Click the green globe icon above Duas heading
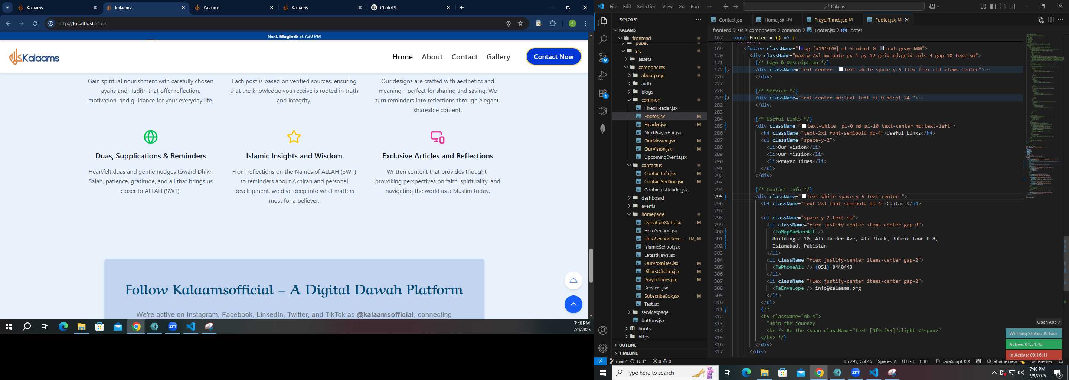1069x380 pixels. [x=151, y=137]
